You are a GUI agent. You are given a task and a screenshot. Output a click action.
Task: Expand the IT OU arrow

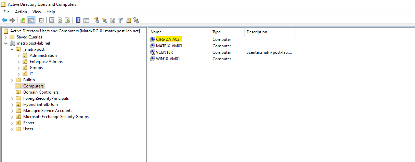(19, 74)
